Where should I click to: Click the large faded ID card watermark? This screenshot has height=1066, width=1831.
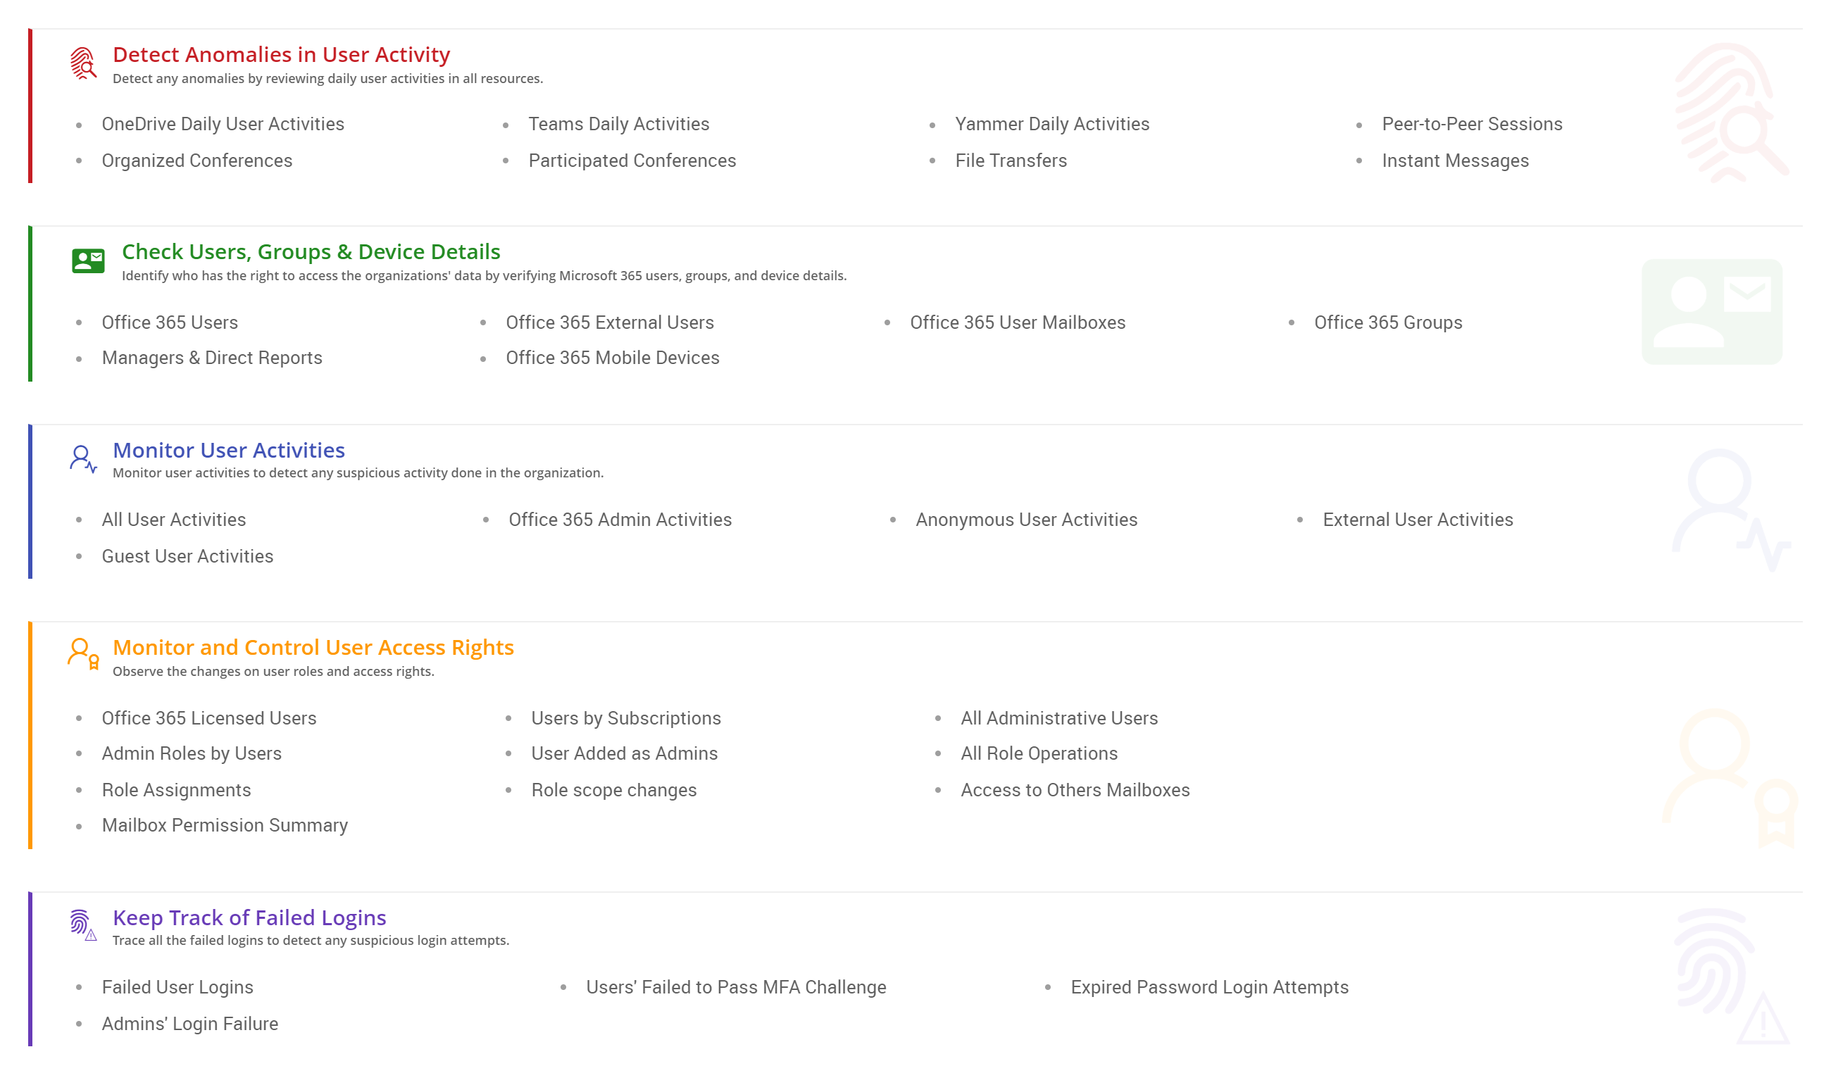pyautogui.click(x=1711, y=312)
